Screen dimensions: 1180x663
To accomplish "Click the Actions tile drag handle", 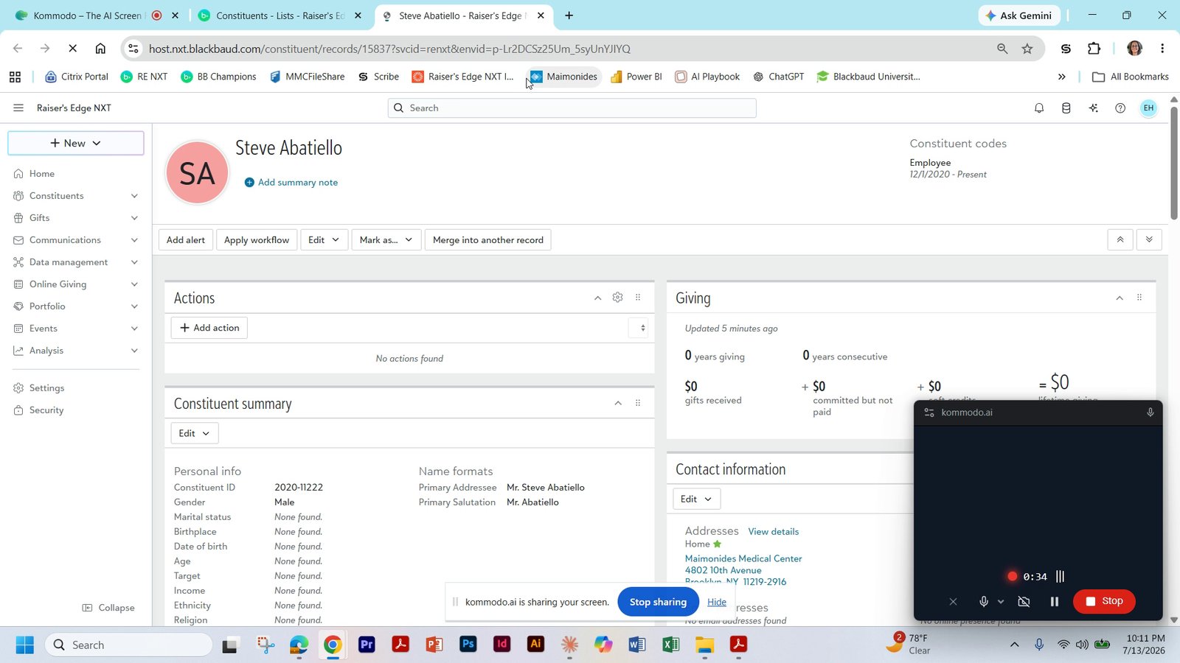I will pyautogui.click(x=638, y=298).
